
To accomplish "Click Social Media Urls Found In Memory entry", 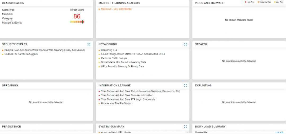I will tap(123, 62).
